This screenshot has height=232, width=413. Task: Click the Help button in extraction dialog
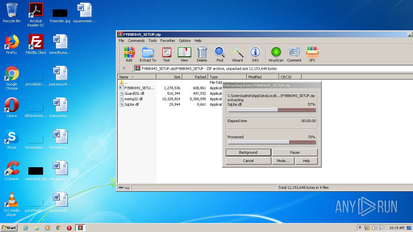[306, 161]
